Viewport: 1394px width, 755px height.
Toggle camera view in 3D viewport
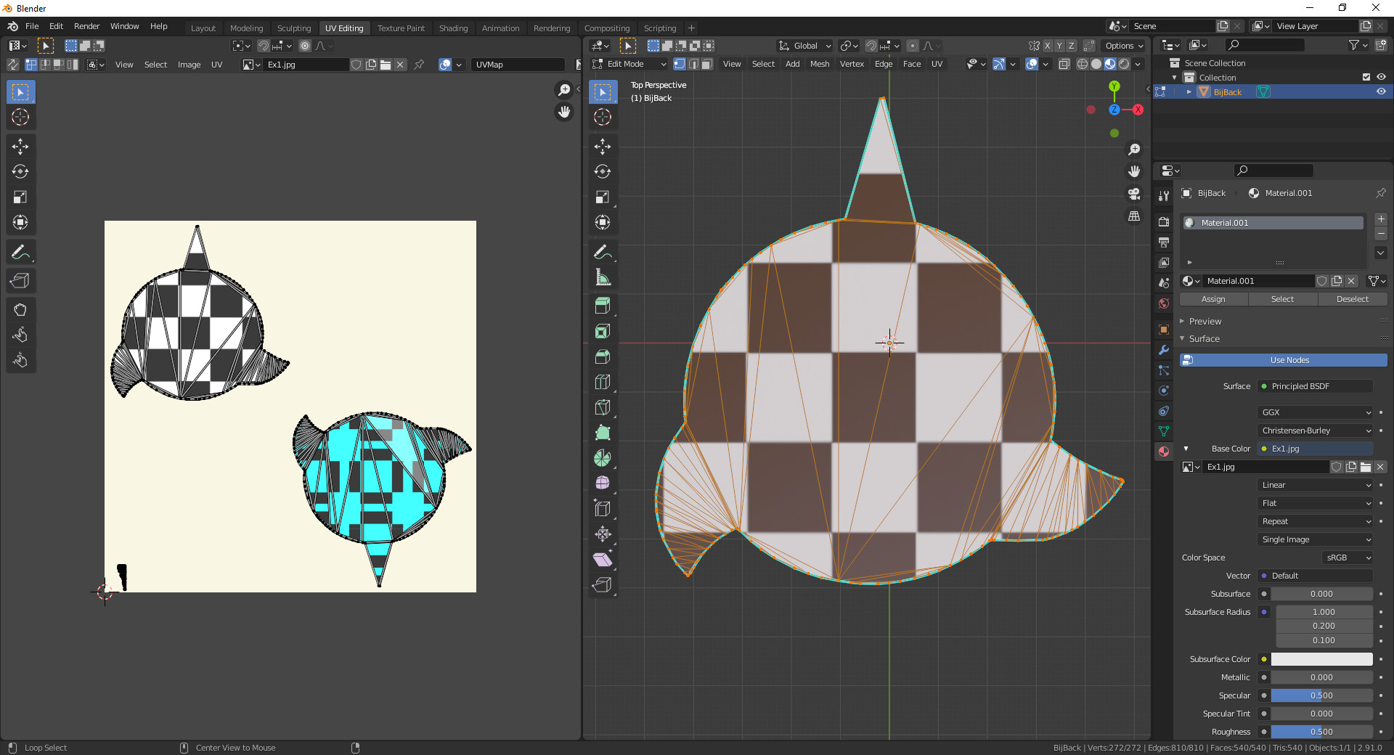point(1134,194)
